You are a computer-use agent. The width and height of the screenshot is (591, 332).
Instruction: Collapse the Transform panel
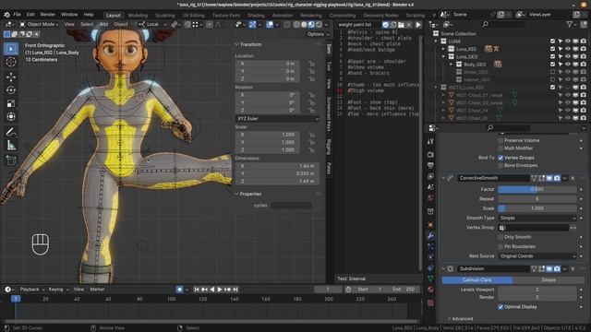237,44
